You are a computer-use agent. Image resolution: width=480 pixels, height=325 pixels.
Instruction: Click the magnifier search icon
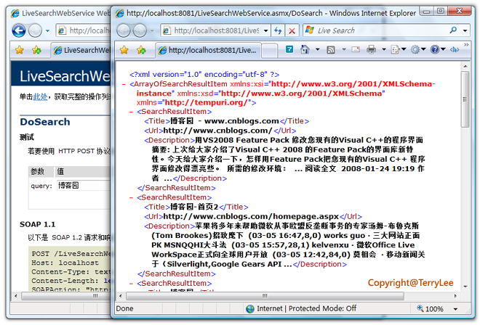(453, 30)
